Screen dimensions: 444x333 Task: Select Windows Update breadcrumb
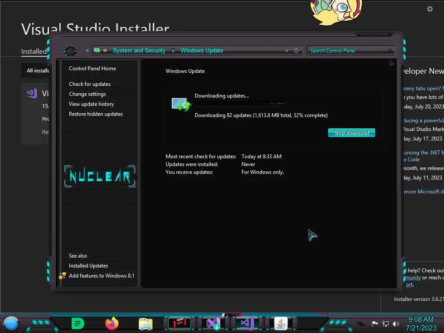[x=202, y=50]
